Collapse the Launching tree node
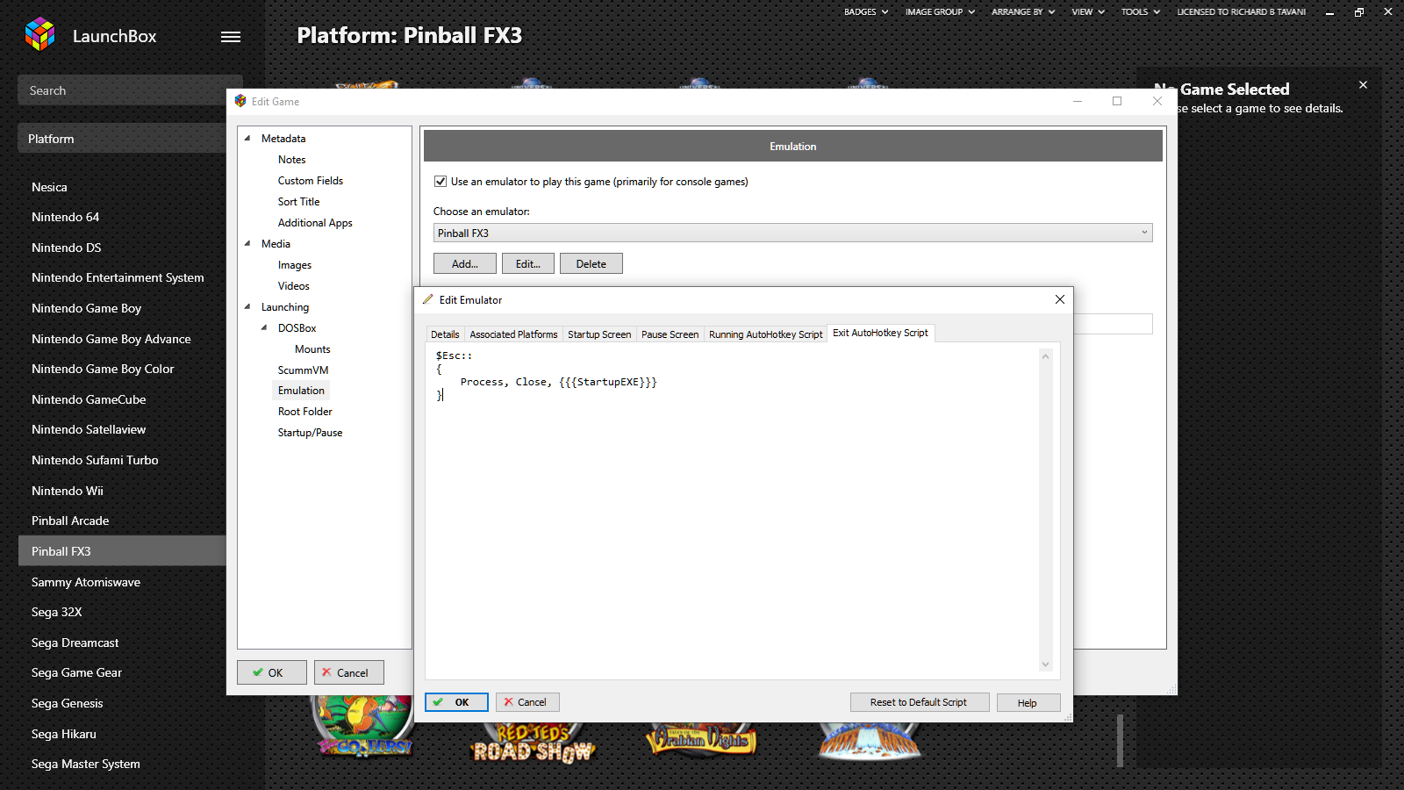1404x790 pixels. [x=247, y=306]
